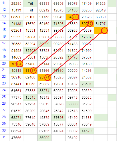Image resolution: width=117 pixels, height=141 pixels.
Task: Select green cell 91138
Action: [x=16, y=24]
